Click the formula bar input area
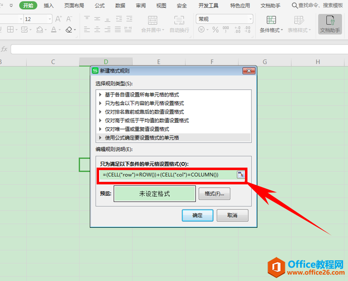 click(x=179, y=49)
